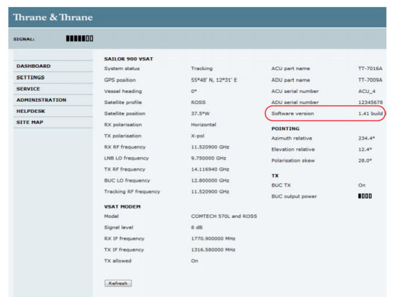This screenshot has width=397, height=297.
Task: Click the BUC TX label
Action: 281,185
